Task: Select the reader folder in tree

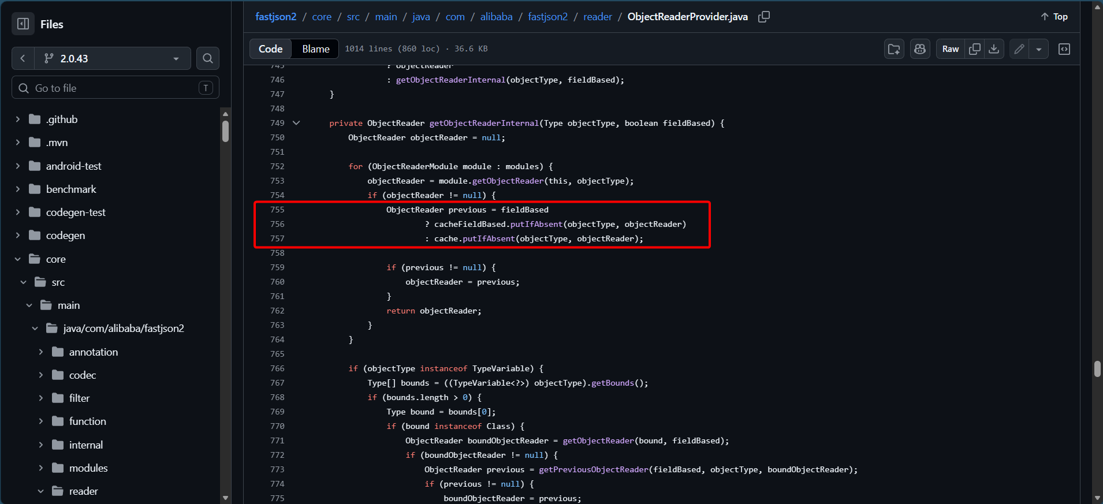Action: click(84, 491)
